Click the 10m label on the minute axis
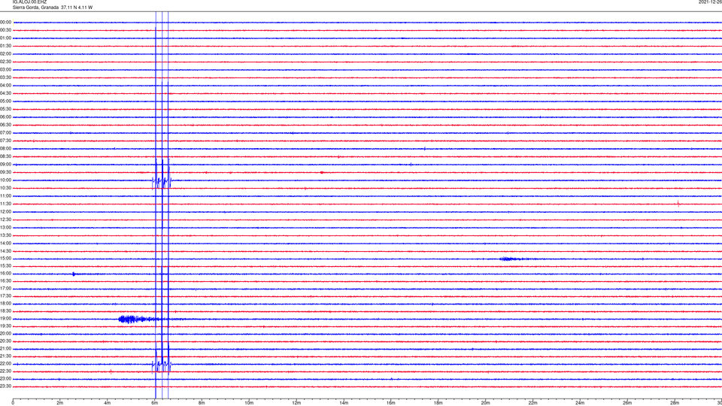 249,403
